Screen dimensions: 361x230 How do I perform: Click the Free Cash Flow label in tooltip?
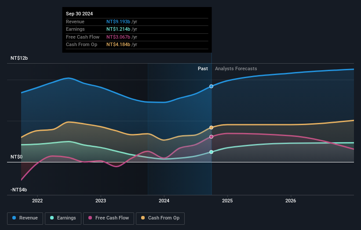pyautogui.click(x=83, y=37)
